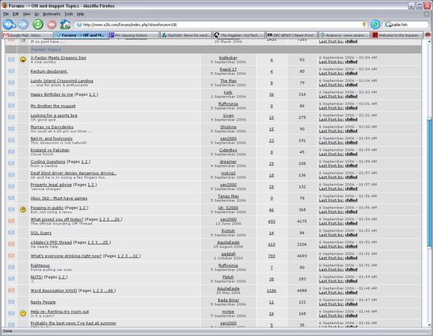
Task: Switch to the Google Mail - Inbox tab
Action: 27,35
